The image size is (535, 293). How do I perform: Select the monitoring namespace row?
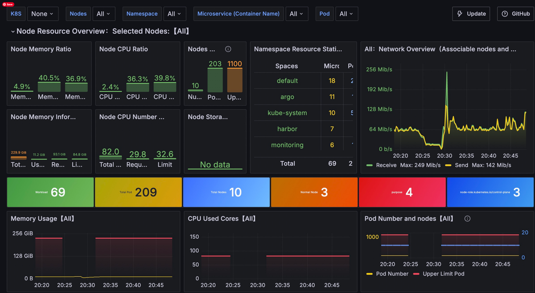click(287, 145)
